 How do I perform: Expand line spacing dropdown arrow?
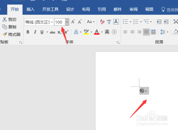[x=167, y=32]
